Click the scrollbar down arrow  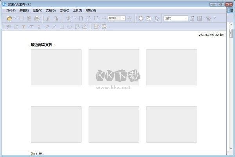[x=231, y=149]
